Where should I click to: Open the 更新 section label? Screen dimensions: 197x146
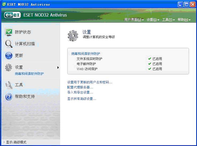tap(19, 56)
